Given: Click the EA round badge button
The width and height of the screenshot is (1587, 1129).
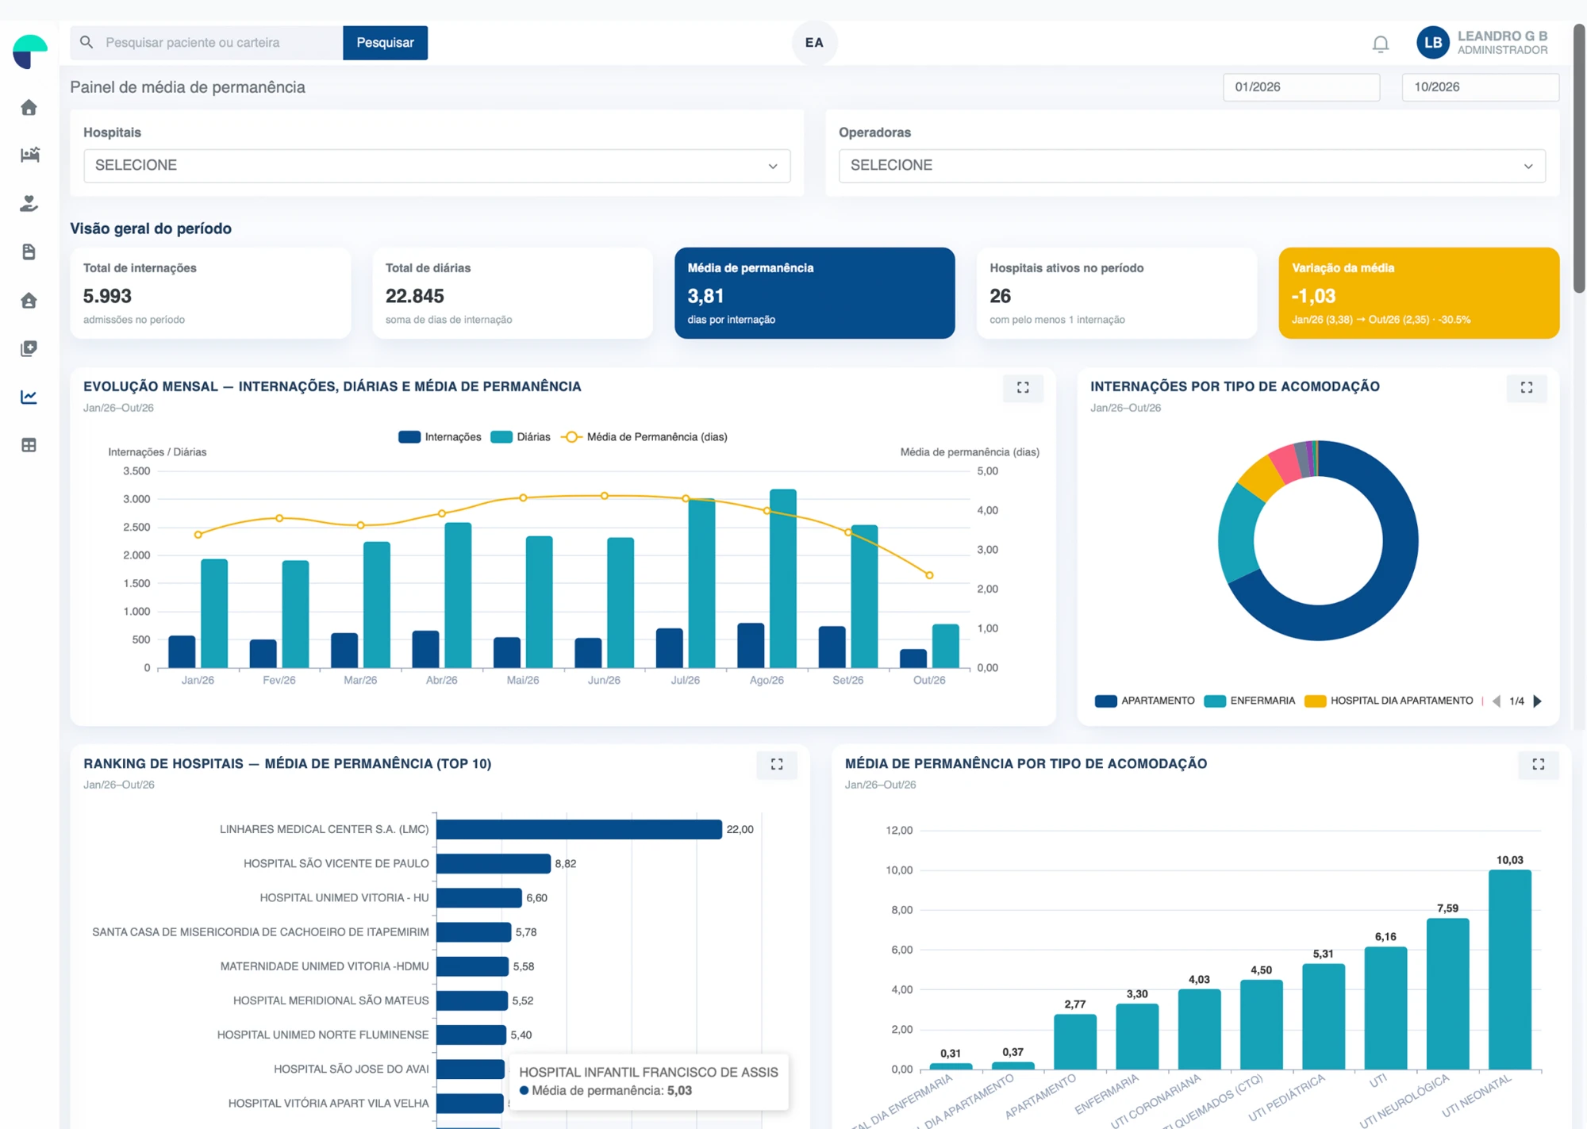Looking at the screenshot, I should (x=814, y=43).
